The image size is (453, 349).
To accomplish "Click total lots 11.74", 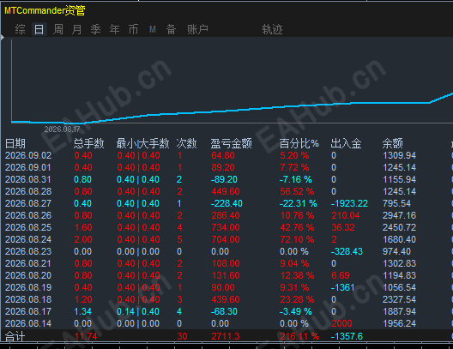I will (x=86, y=336).
